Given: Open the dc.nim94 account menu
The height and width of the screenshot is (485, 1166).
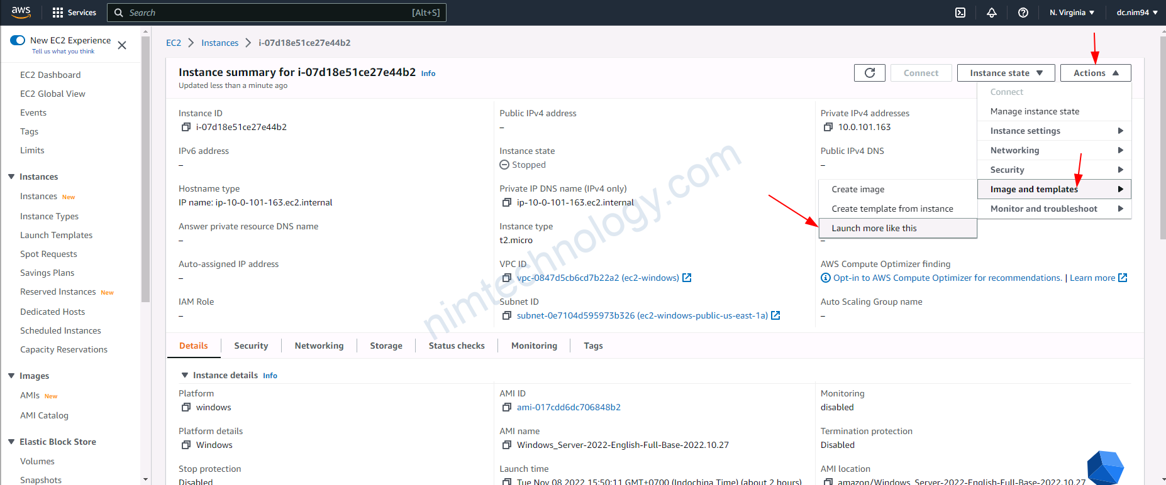Looking at the screenshot, I should [1137, 13].
